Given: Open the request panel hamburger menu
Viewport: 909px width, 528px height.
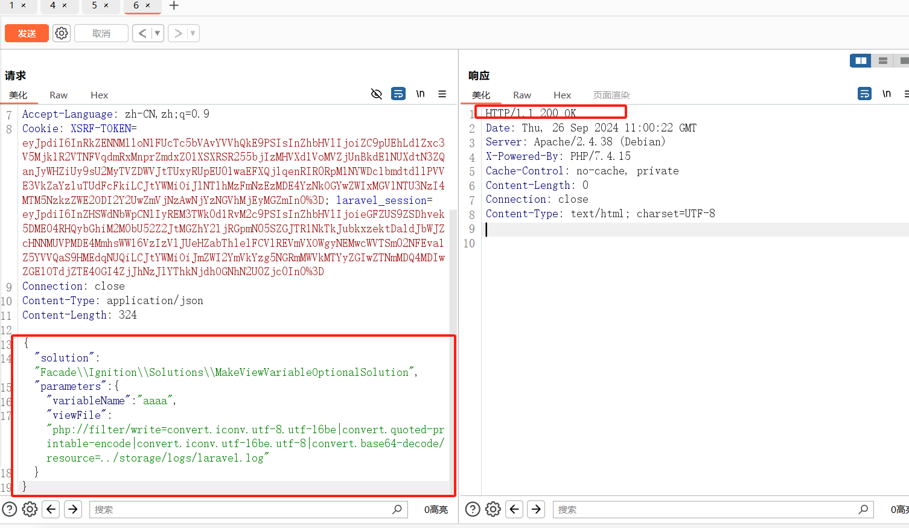Looking at the screenshot, I should coord(442,94).
